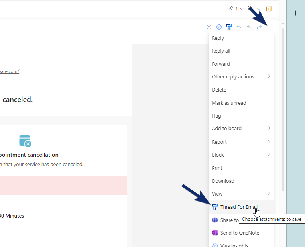Click the '30 Minutes' text
Image resolution: width=305 pixels, height=247 pixels.
[x=12, y=216]
